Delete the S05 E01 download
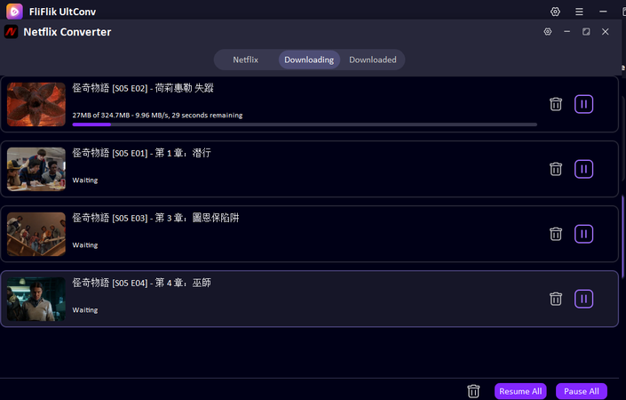Image resolution: width=626 pixels, height=400 pixels. 556,169
